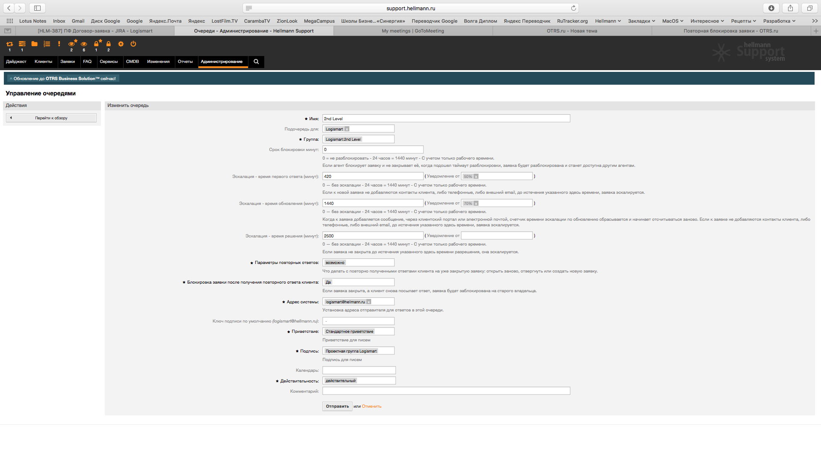Viewport: 821px width, 462px height.
Task: Open the Gmail bookmark
Action: click(78, 21)
